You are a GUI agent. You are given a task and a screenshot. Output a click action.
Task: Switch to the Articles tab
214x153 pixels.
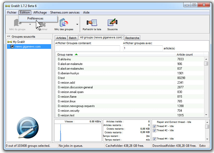coord(61,38)
